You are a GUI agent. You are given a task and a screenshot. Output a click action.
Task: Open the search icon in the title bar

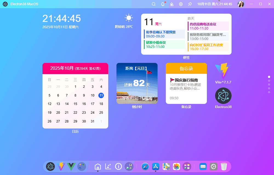pos(153,4)
